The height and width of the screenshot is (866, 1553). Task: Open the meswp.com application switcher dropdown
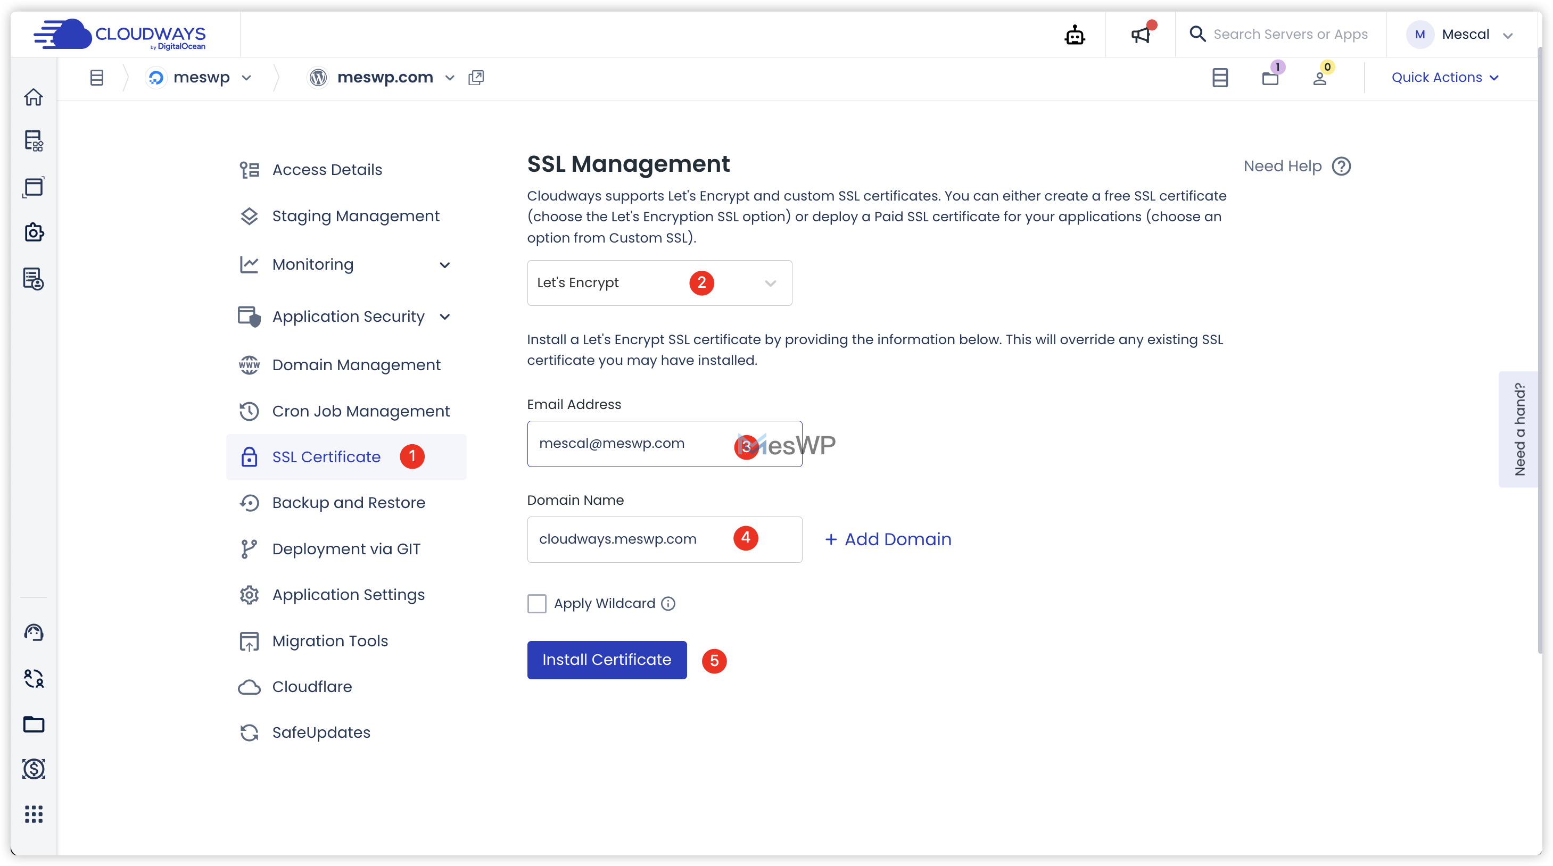450,78
